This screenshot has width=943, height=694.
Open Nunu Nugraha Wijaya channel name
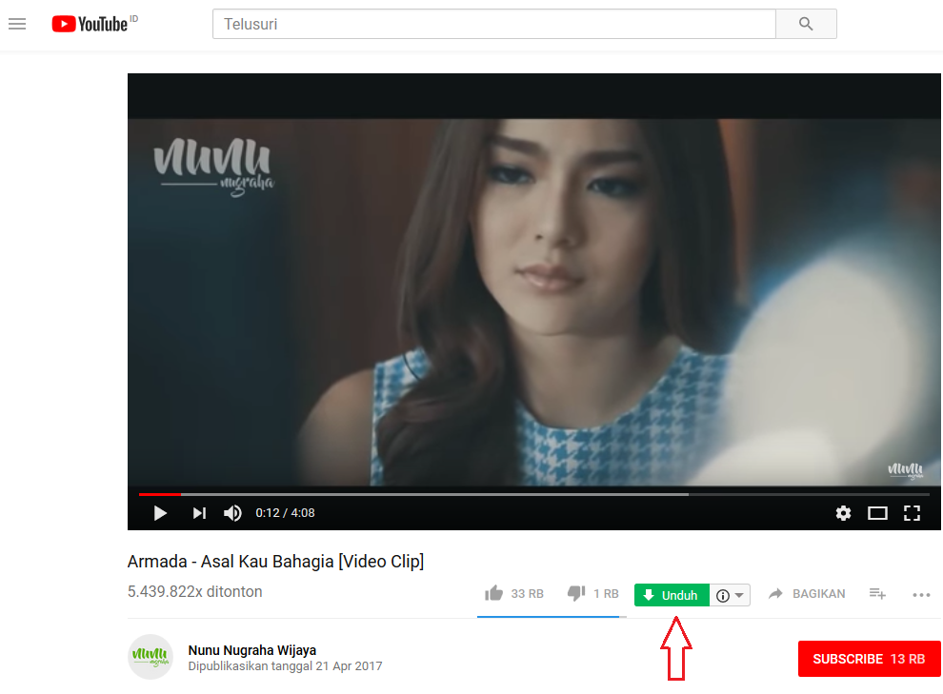click(x=252, y=650)
